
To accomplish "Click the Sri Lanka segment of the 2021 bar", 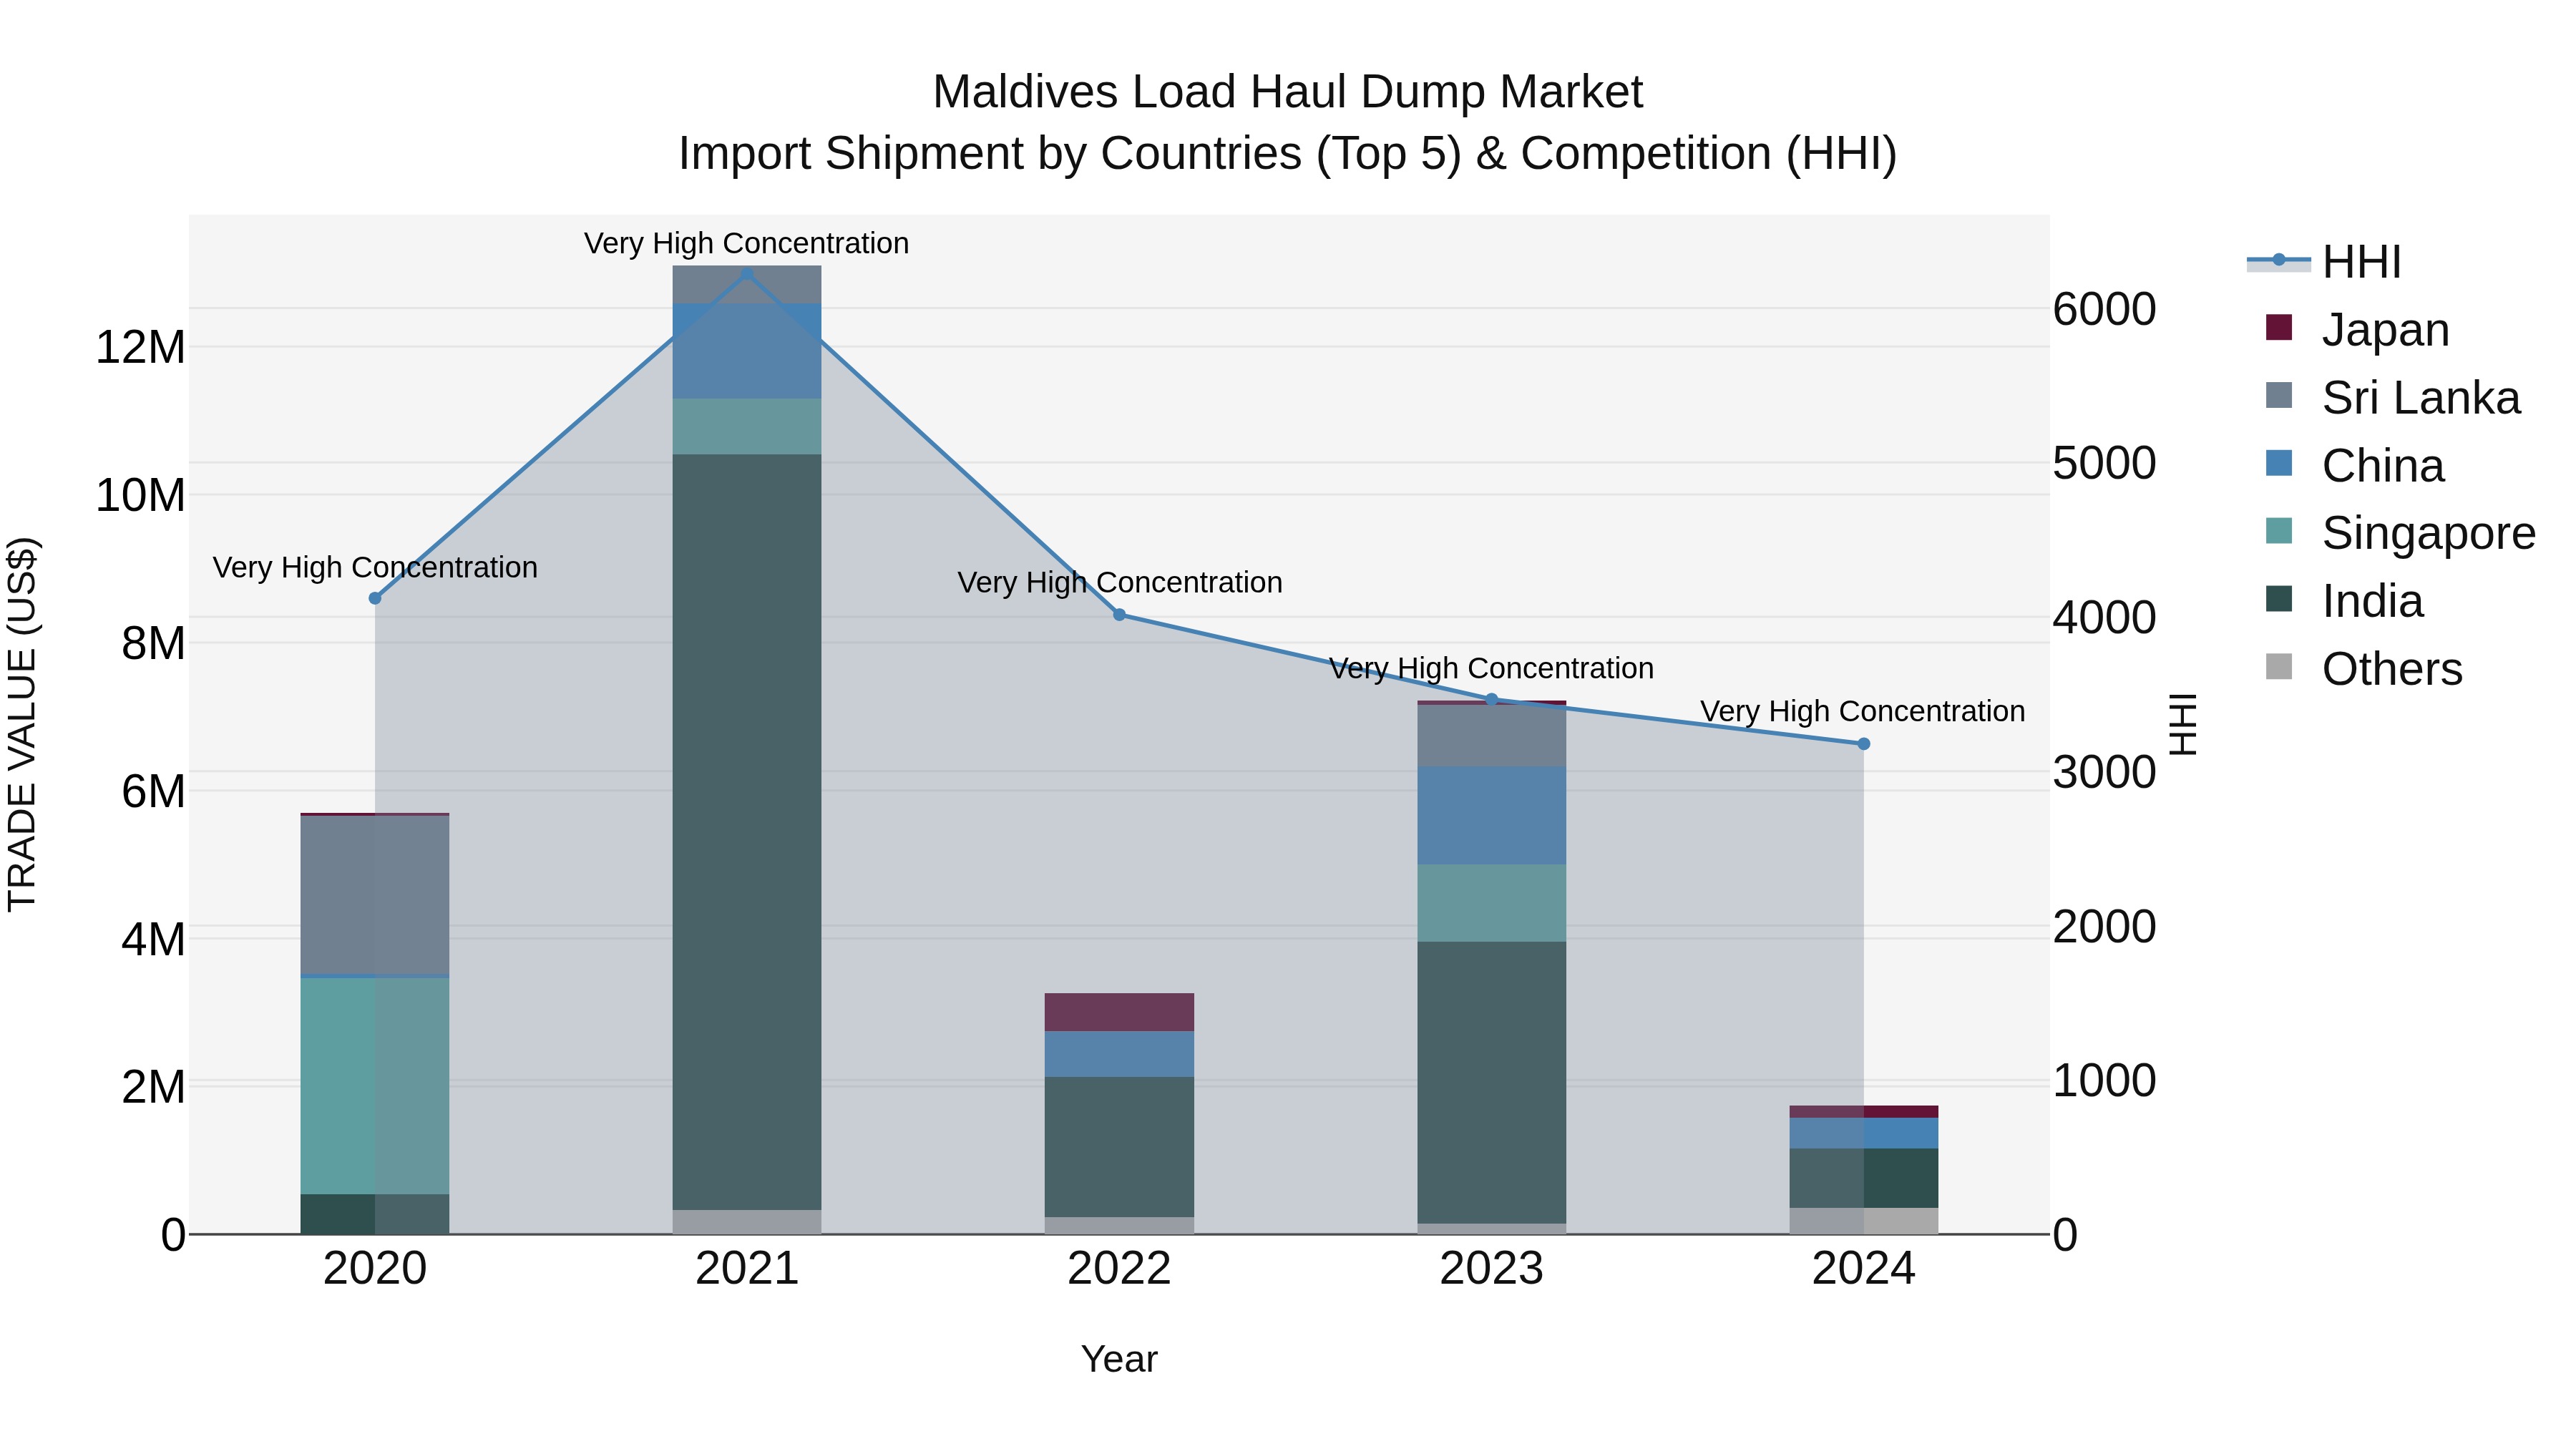I will point(747,285).
